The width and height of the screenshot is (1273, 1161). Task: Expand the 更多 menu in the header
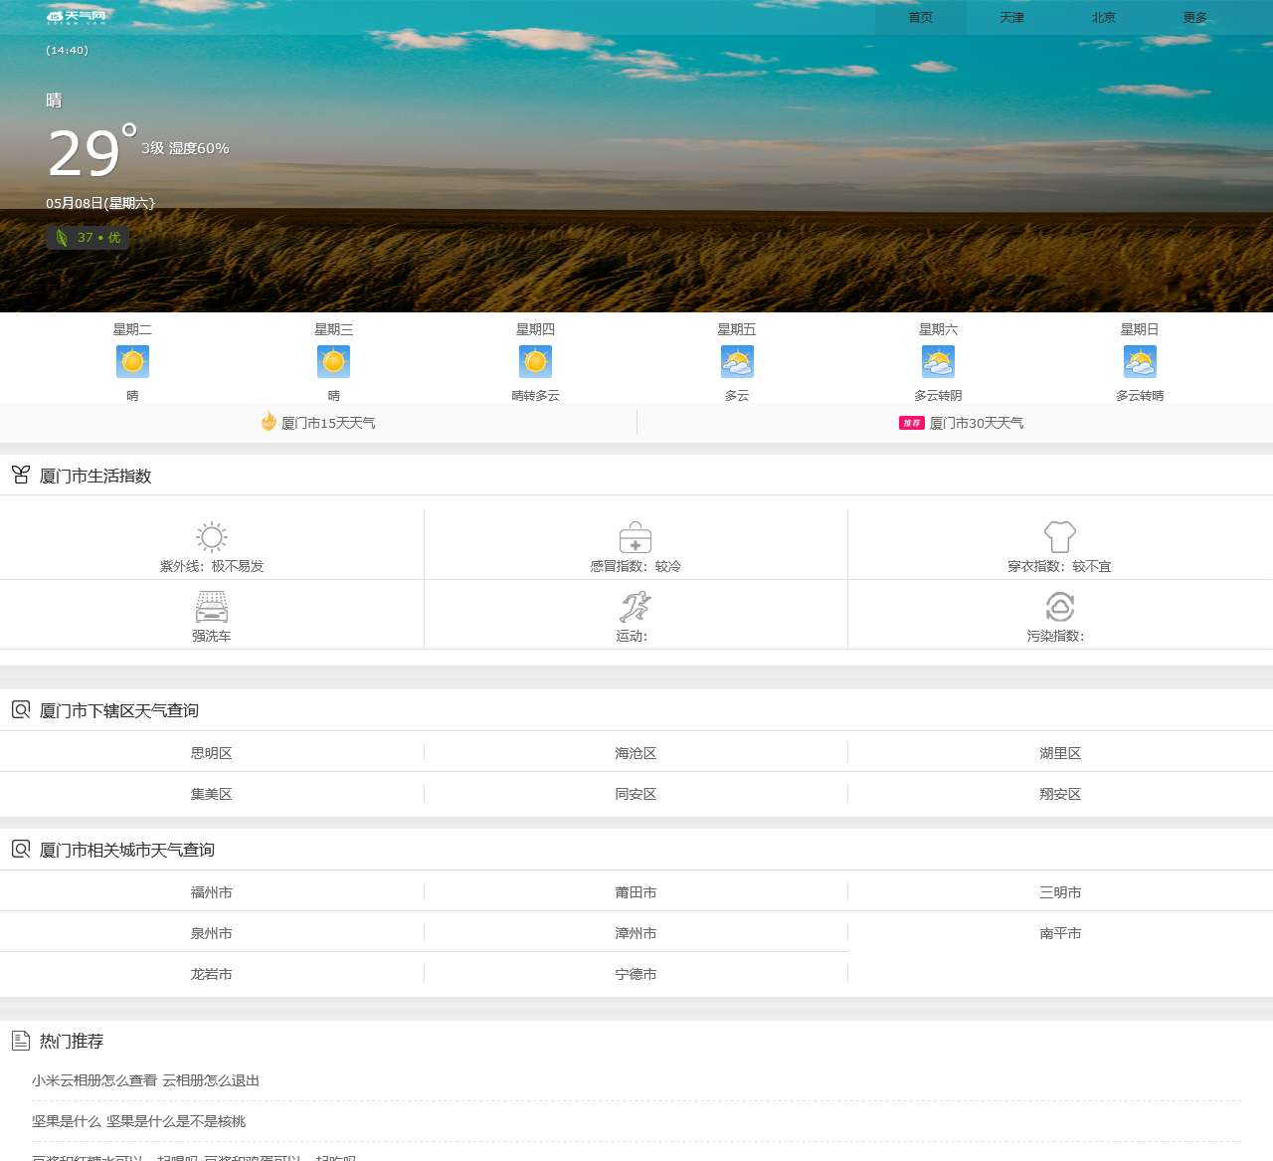pyautogui.click(x=1195, y=18)
